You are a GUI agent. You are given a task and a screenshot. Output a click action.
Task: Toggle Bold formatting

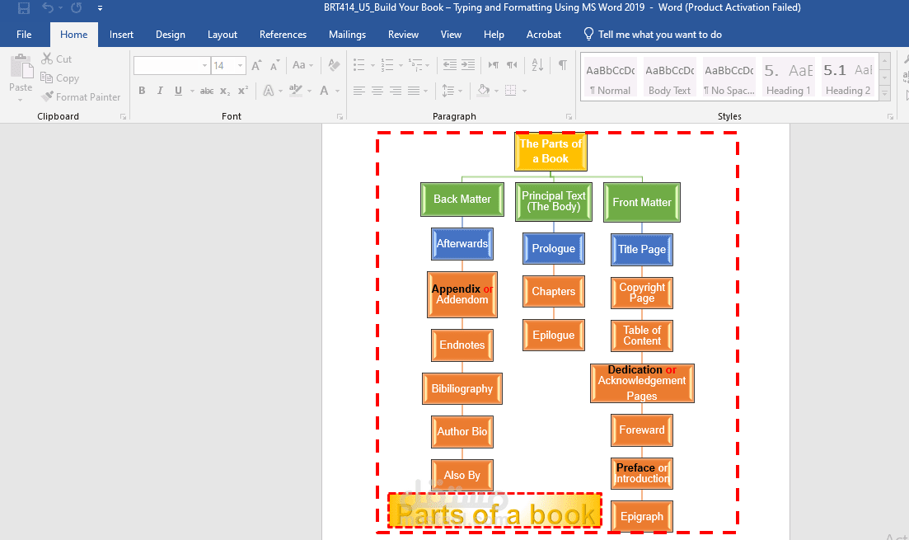click(142, 91)
